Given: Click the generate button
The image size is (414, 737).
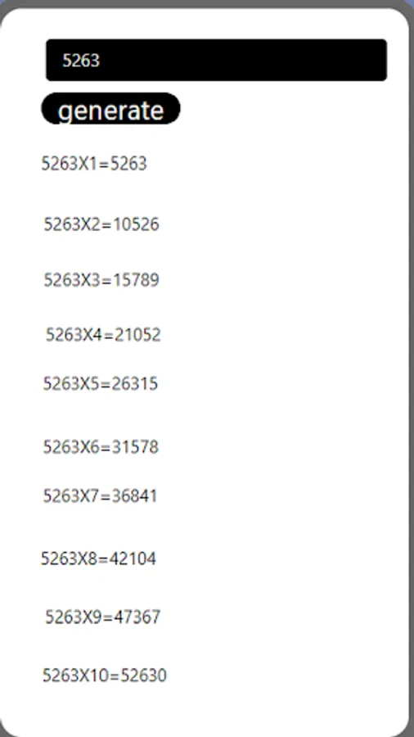Looking at the screenshot, I should [x=110, y=109].
